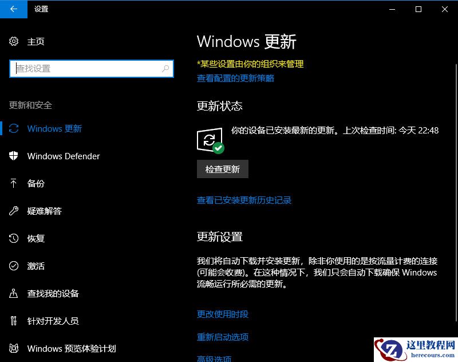The width and height of the screenshot is (458, 362).
Task: Click the Windows 预览体验计划 flag icon
Action: click(14, 349)
